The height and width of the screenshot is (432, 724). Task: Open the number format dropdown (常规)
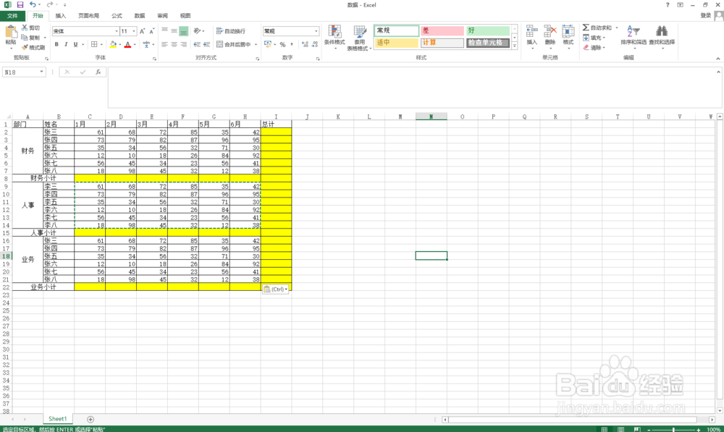pyautogui.click(x=316, y=31)
